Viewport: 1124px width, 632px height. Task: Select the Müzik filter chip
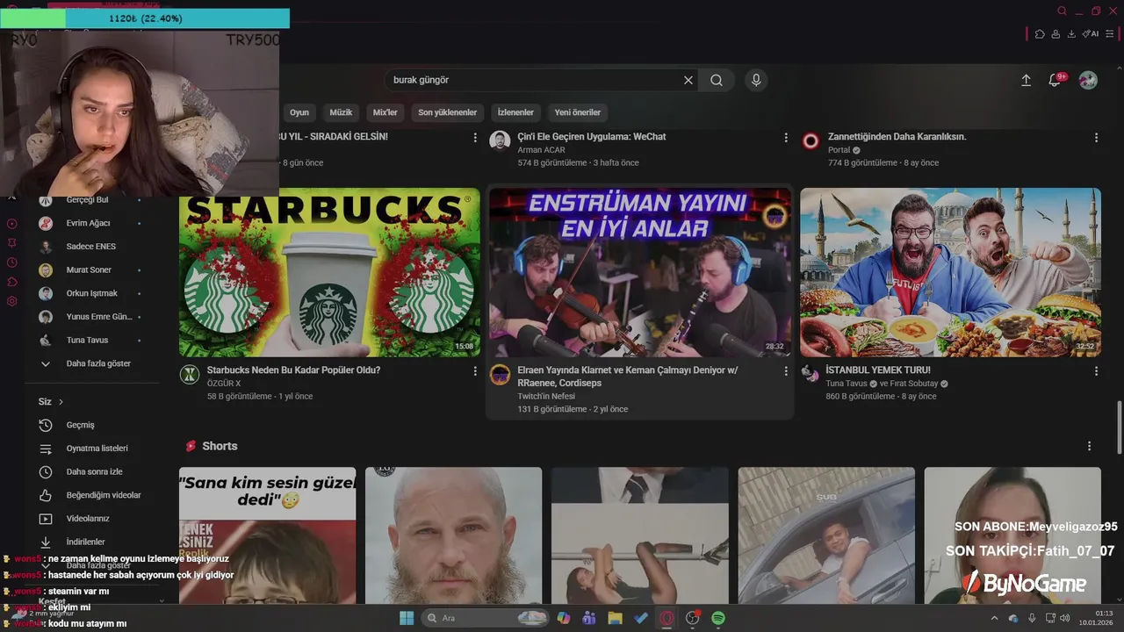click(x=341, y=112)
